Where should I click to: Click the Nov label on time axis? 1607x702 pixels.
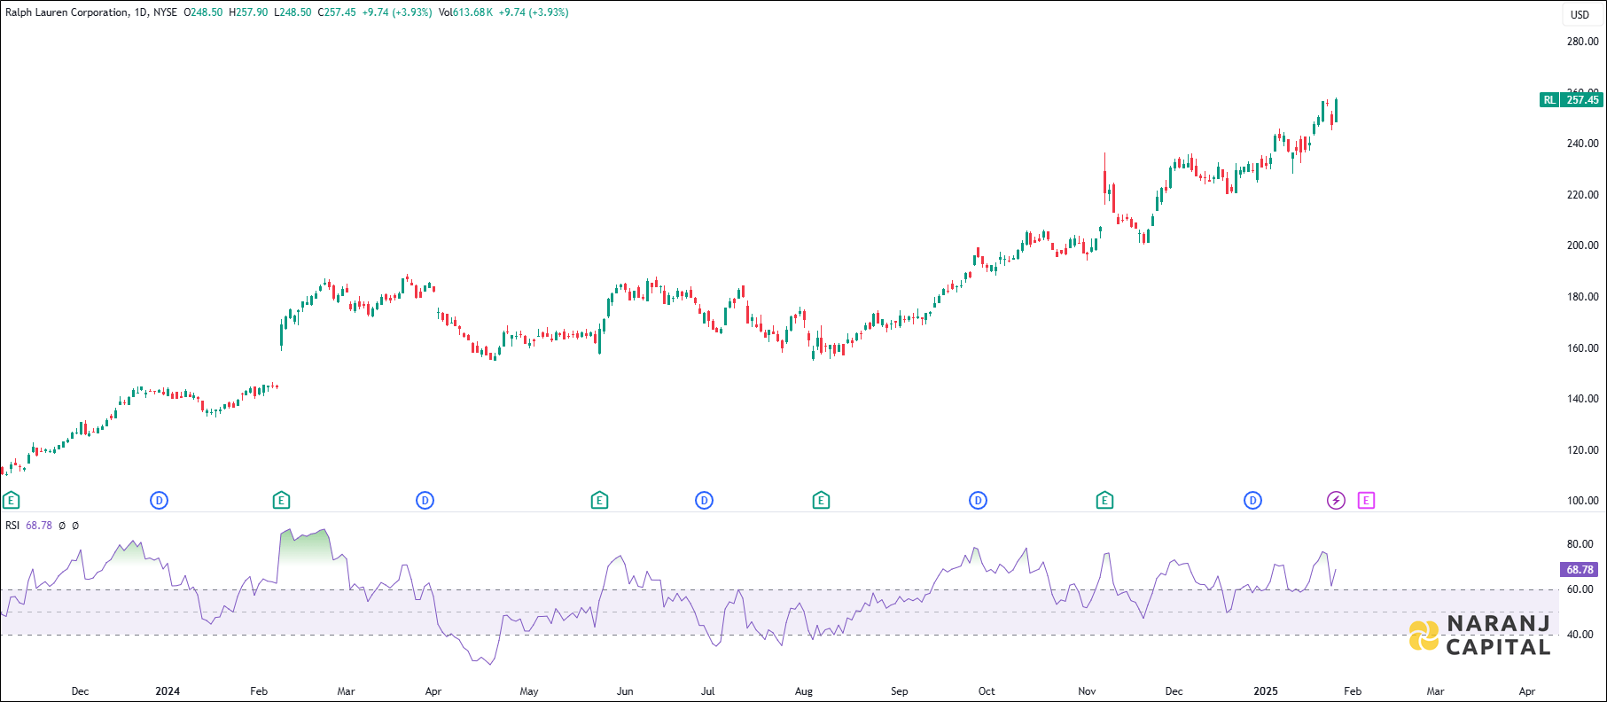(1087, 691)
